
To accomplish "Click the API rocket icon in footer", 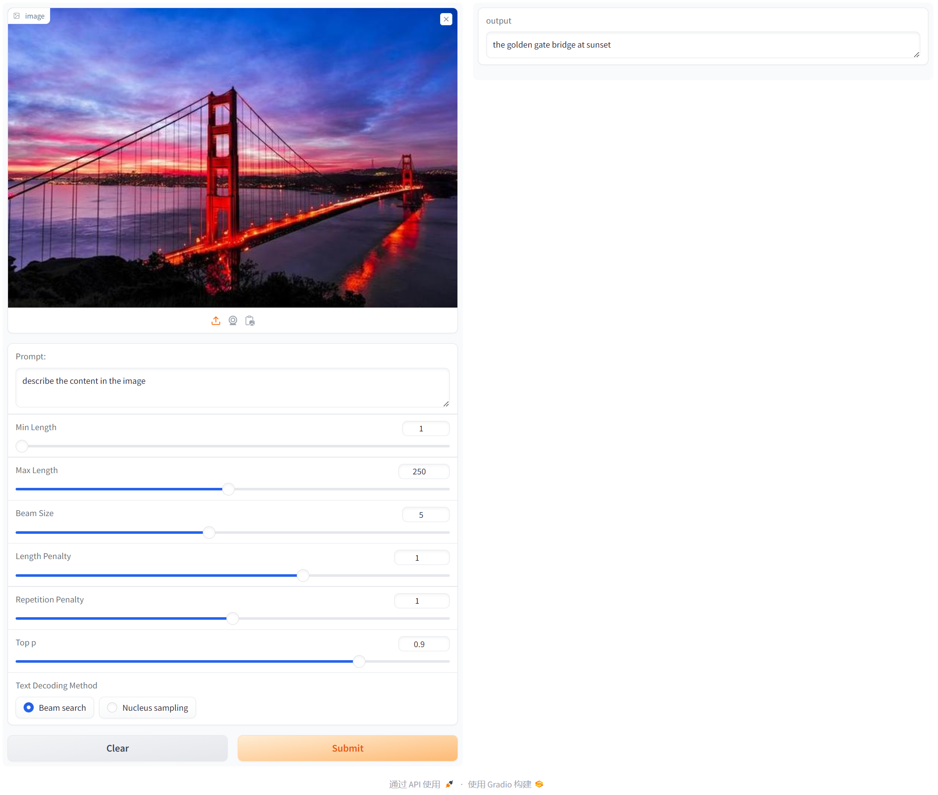I will [449, 784].
